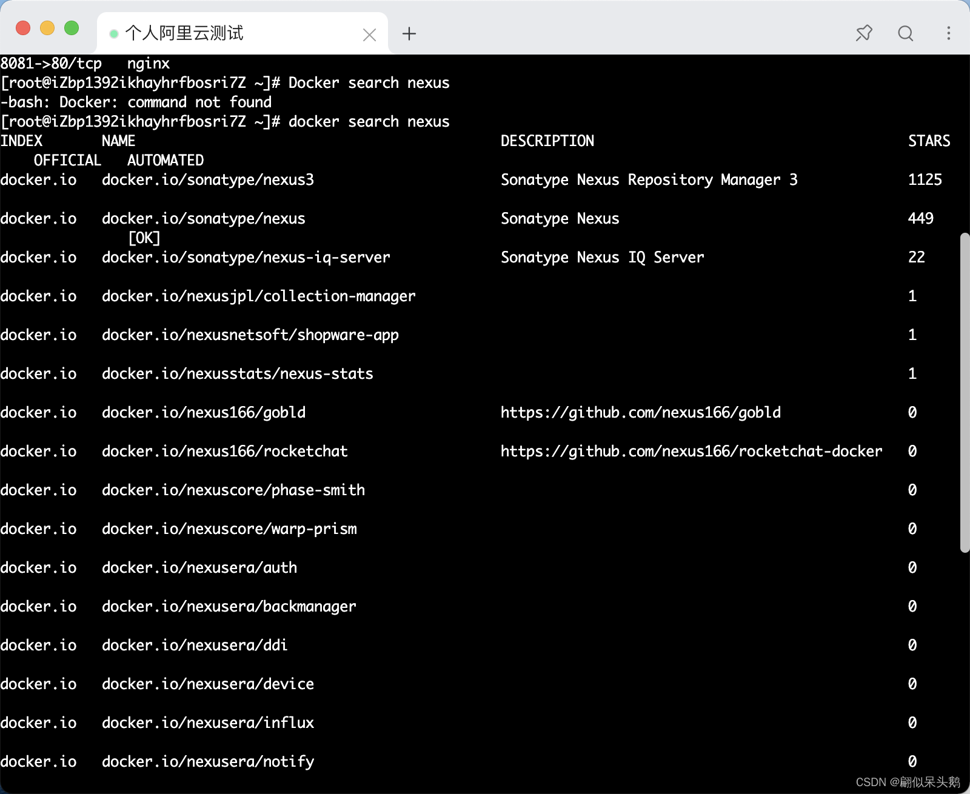Click text docker.io/sonatype/nexus-iq-server

click(x=246, y=258)
